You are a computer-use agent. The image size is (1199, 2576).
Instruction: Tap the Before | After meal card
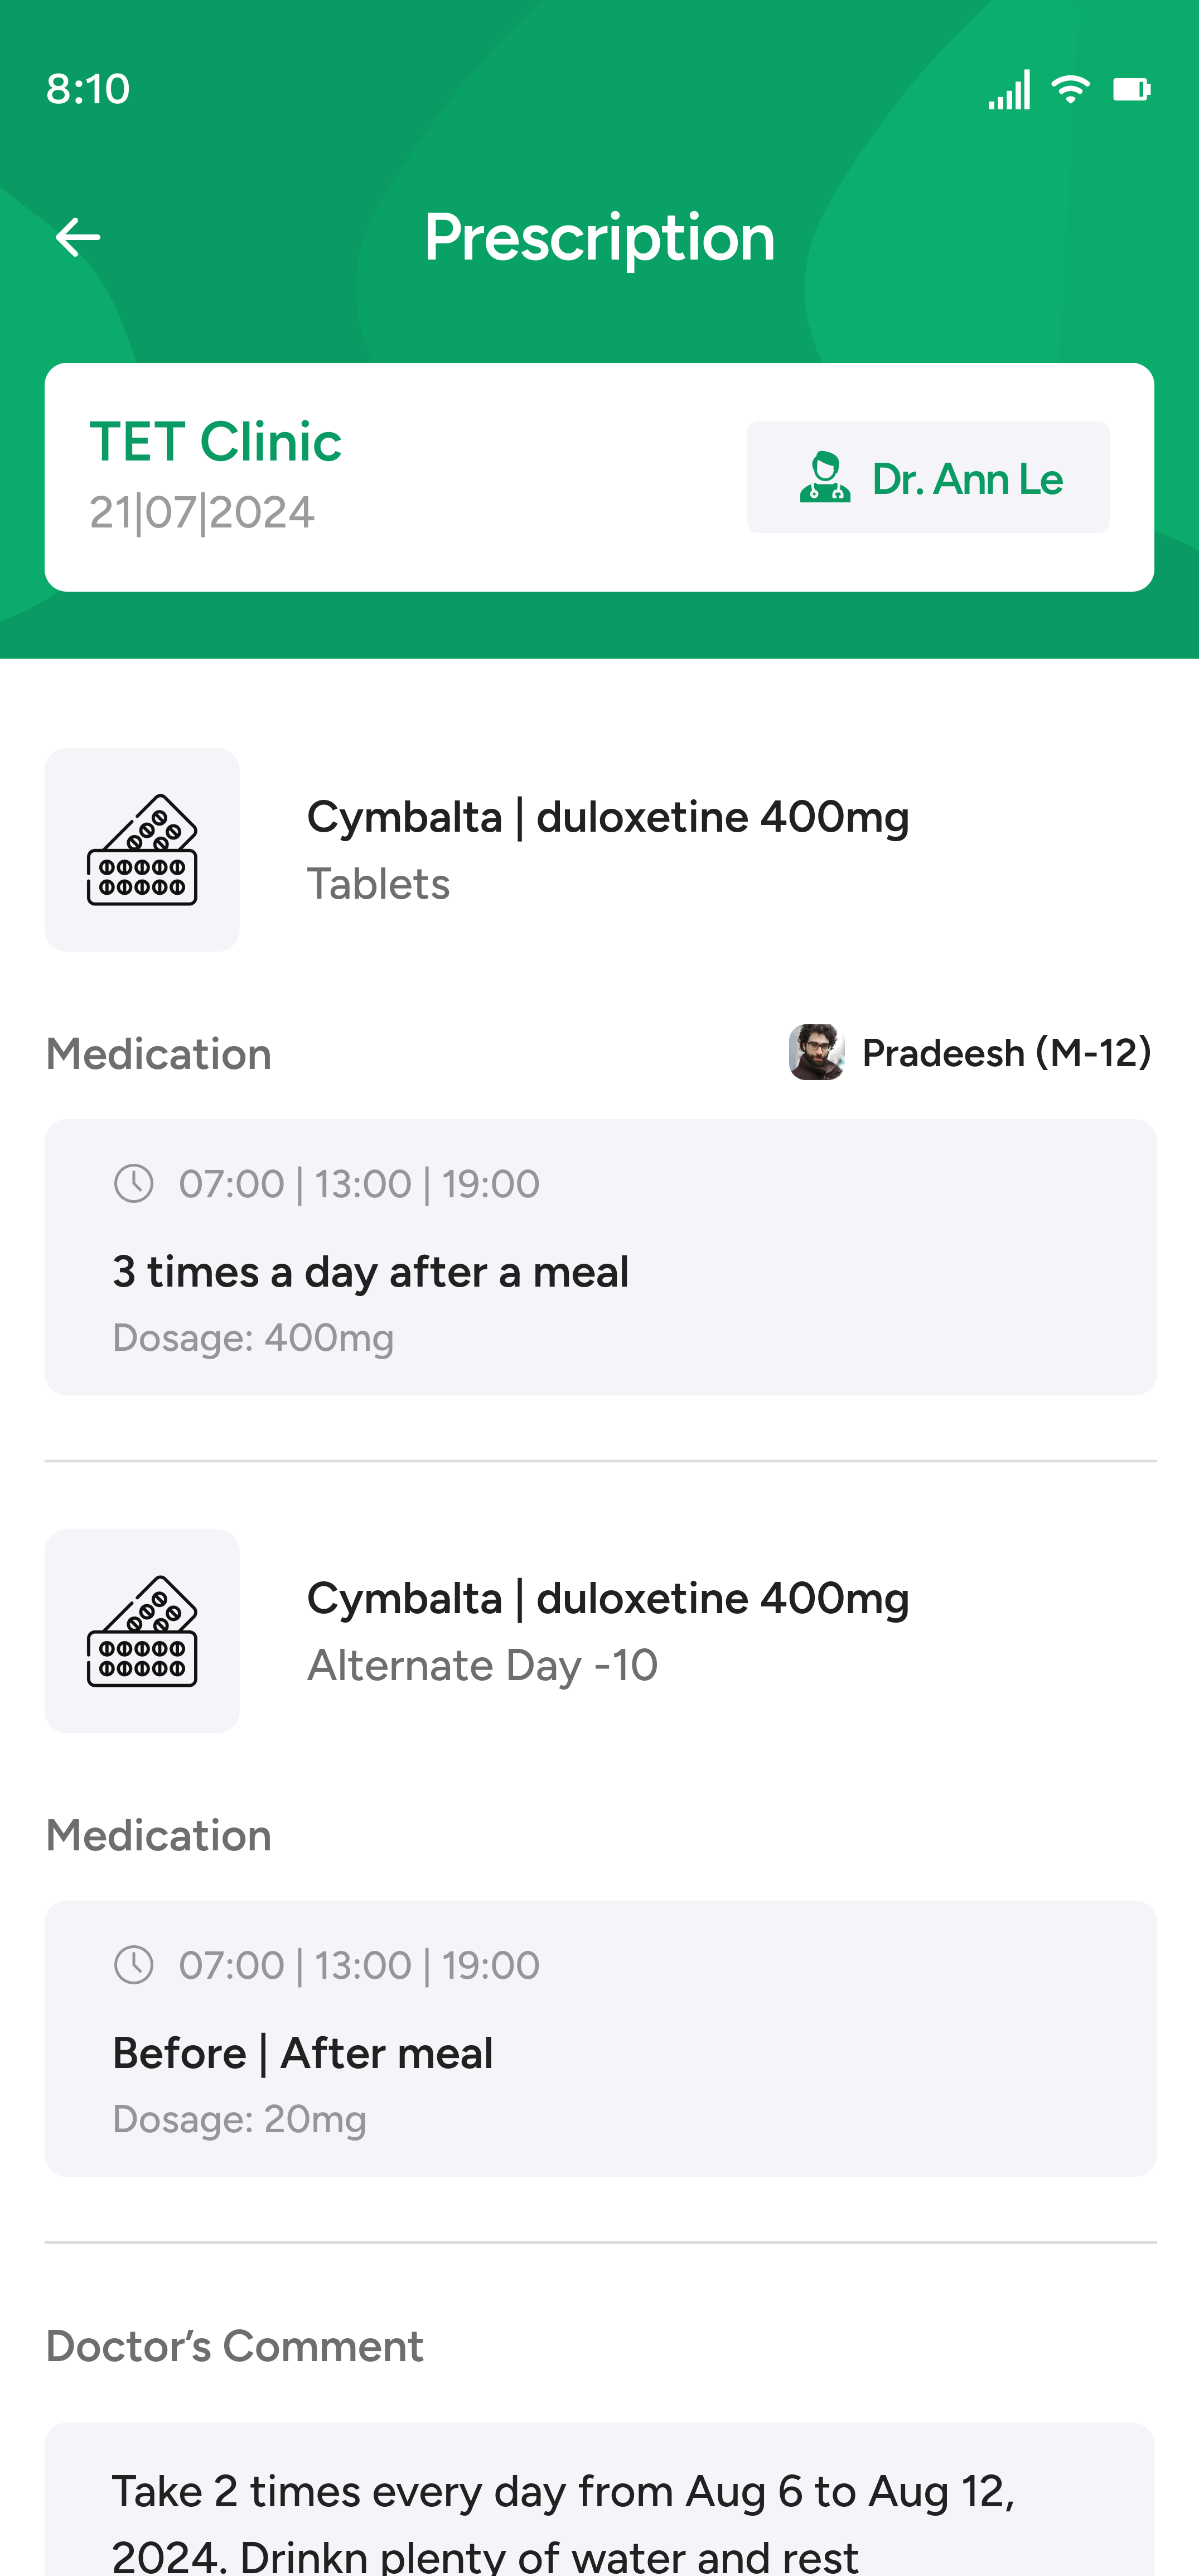tap(601, 2039)
